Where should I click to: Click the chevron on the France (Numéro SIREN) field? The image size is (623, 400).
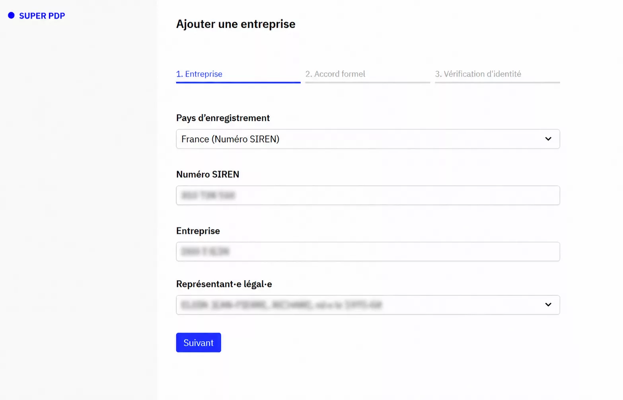549,139
